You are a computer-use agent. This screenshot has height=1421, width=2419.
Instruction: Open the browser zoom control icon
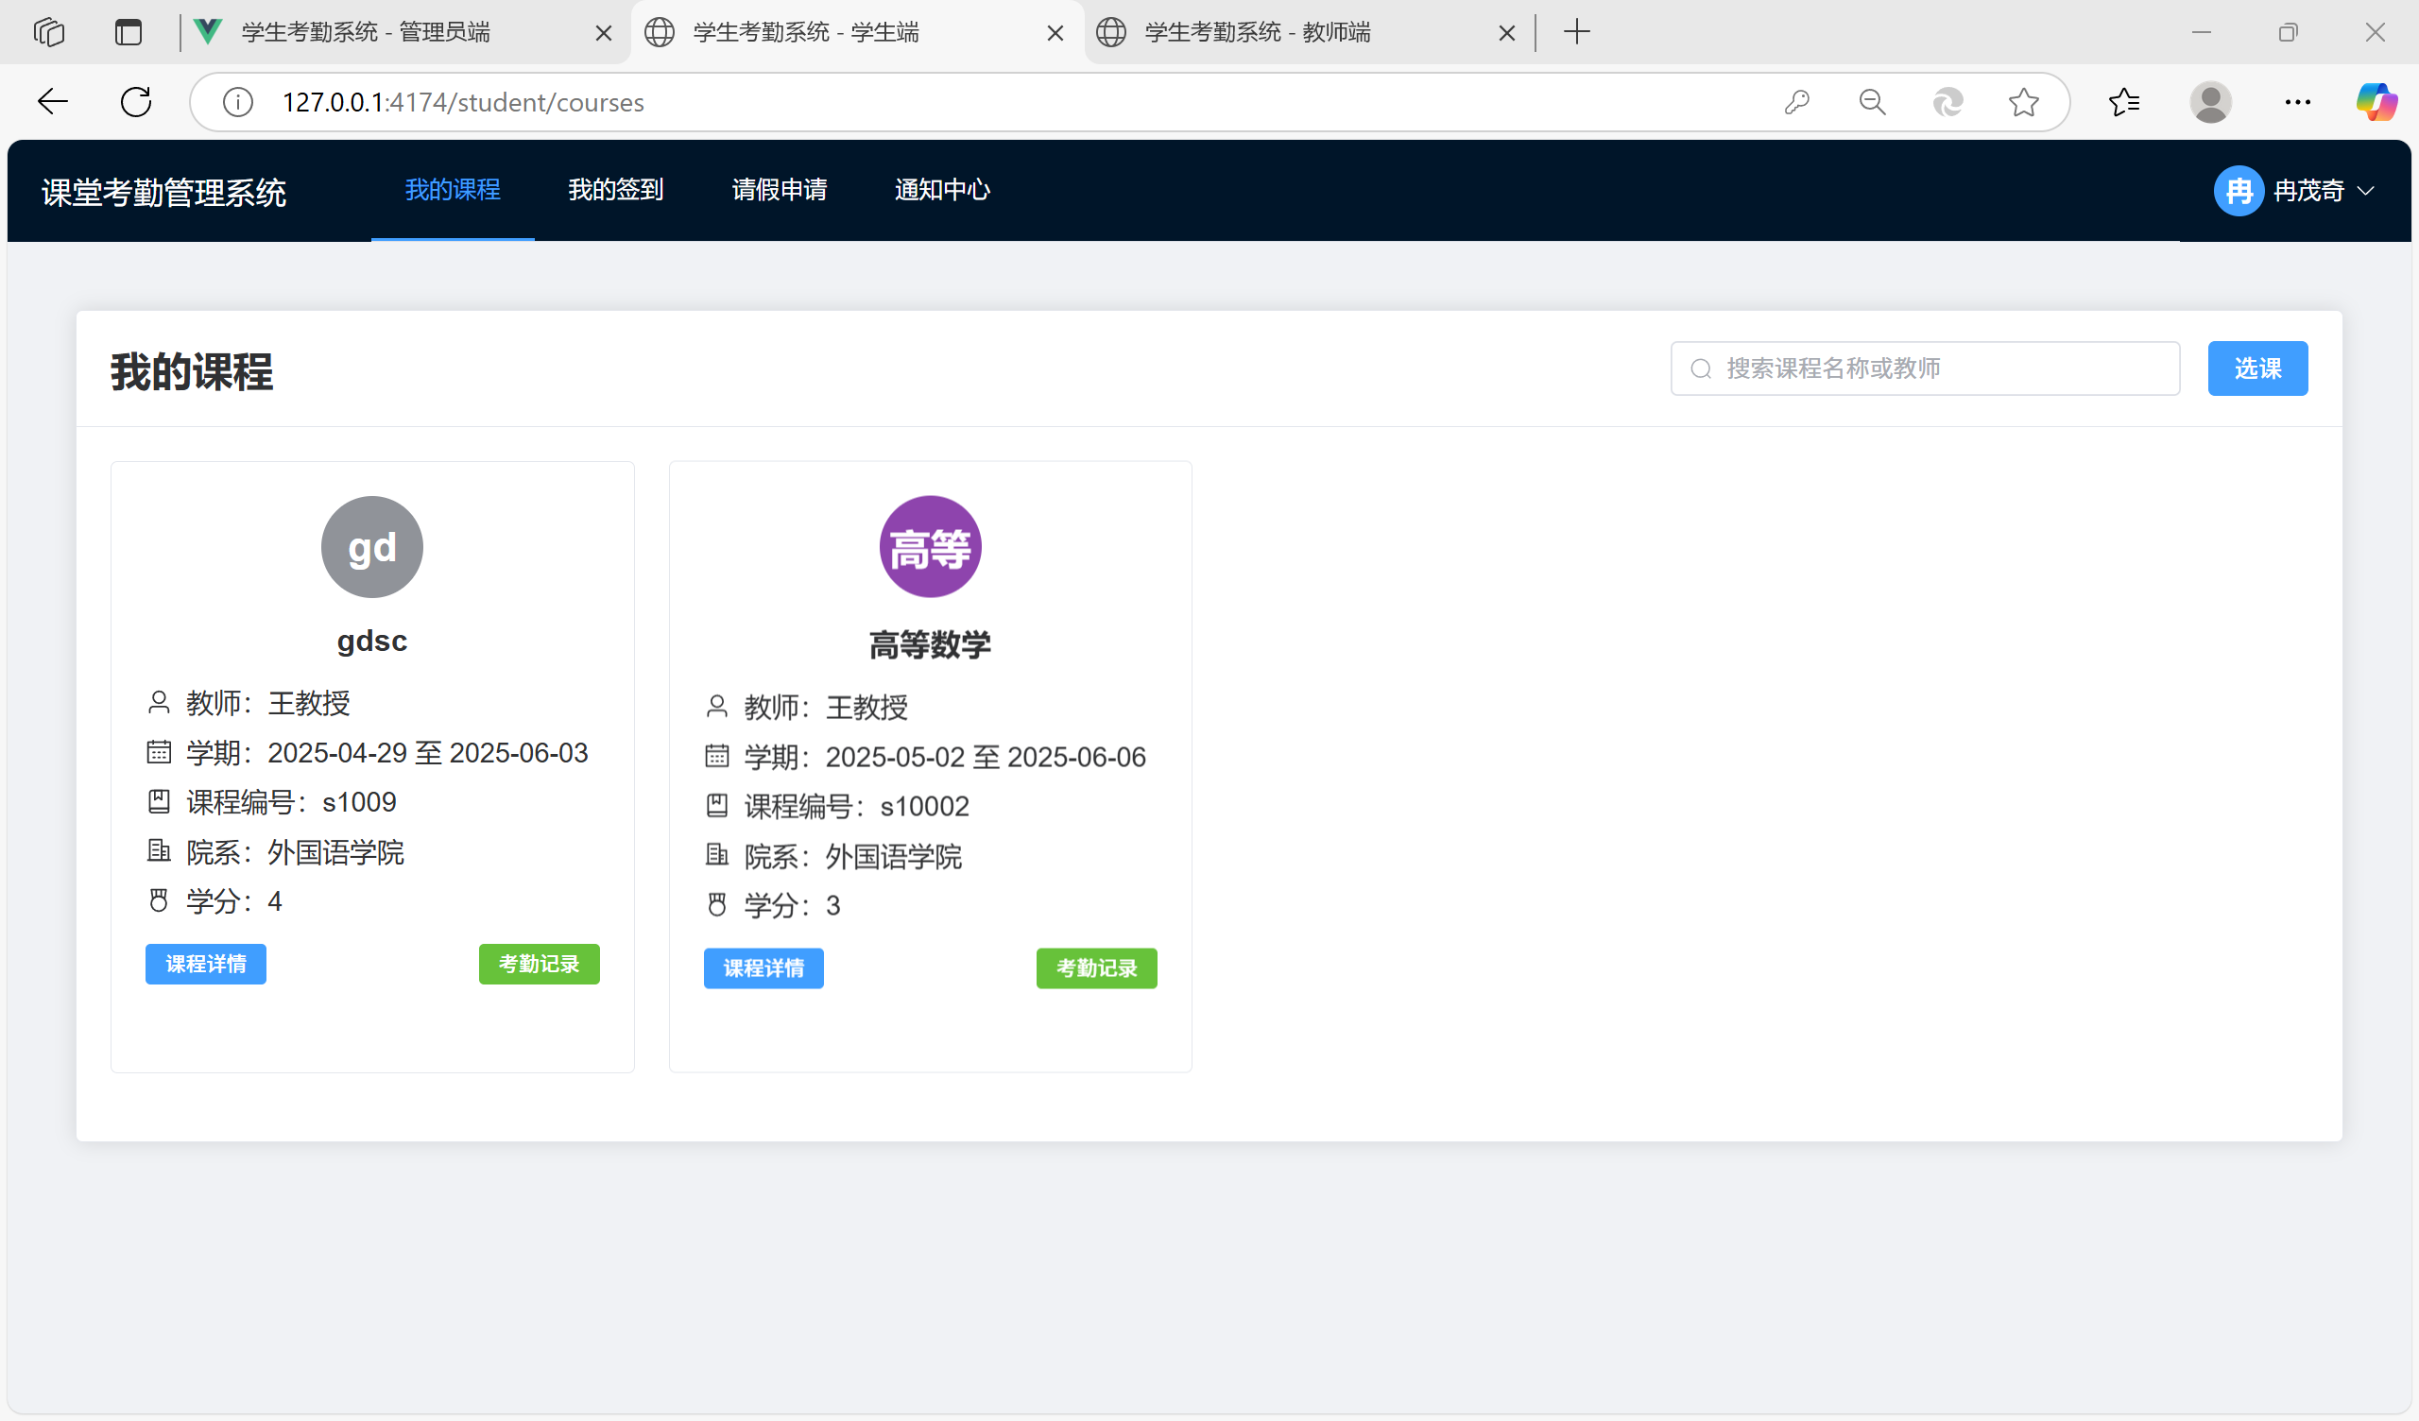(x=1872, y=102)
